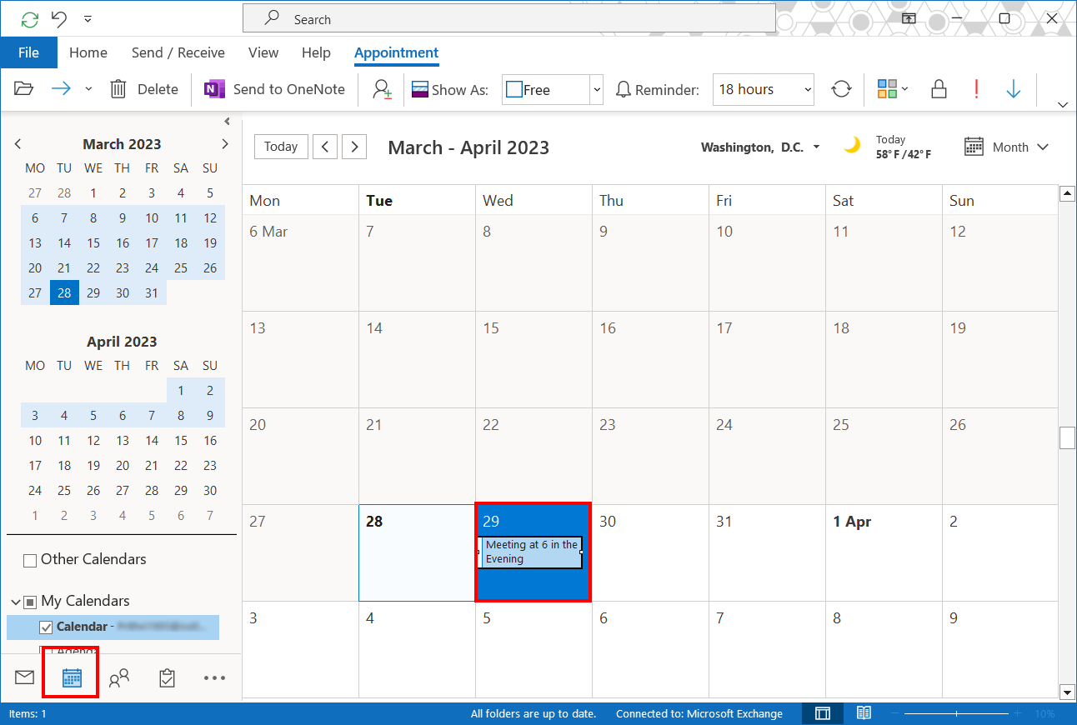Set Low Importance with blue down arrow

point(1013,89)
